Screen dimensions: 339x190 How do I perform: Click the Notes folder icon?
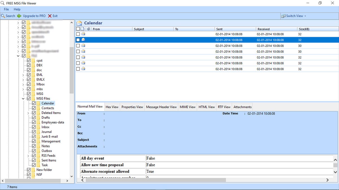pos(39,146)
